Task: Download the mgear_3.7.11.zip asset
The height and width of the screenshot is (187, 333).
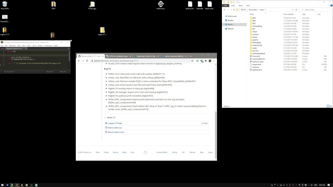Action: point(115,123)
